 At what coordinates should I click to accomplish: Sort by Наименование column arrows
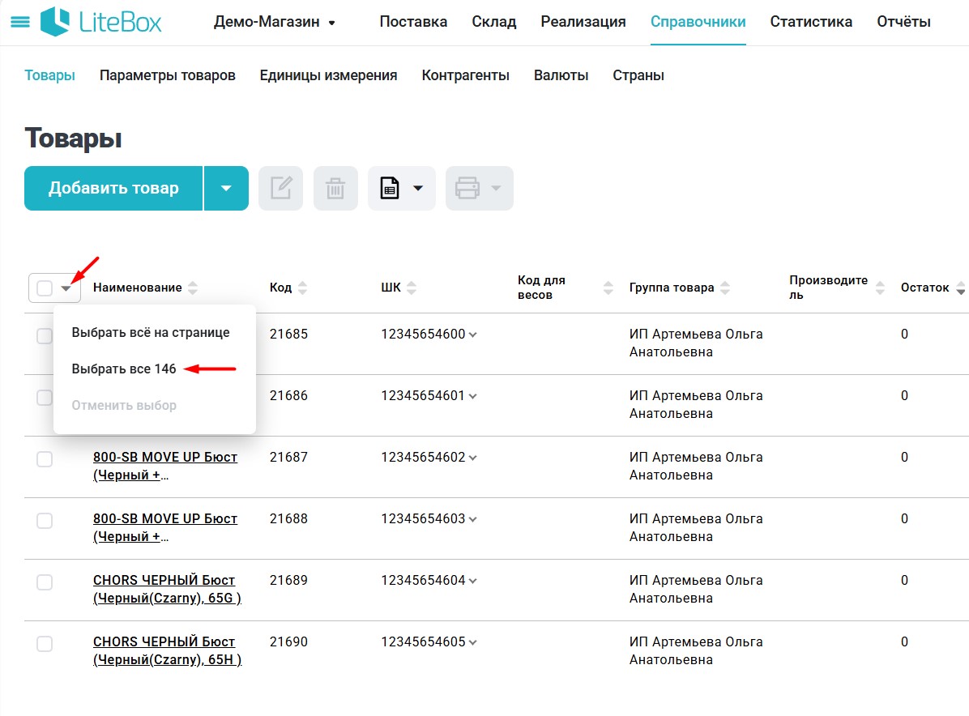pyautogui.click(x=192, y=288)
